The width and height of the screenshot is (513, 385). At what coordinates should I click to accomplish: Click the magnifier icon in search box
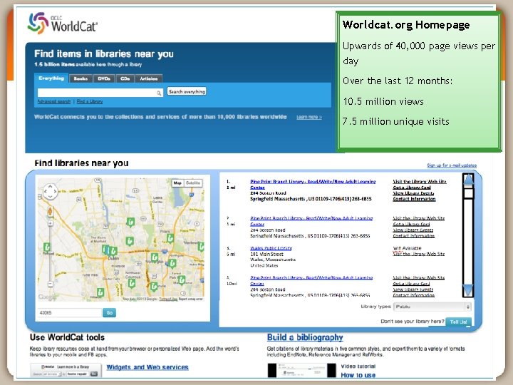coord(159,93)
